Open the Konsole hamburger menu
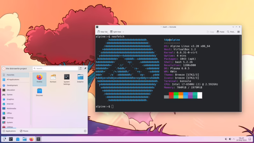The height and width of the screenshot is (143, 254). tap(238, 32)
